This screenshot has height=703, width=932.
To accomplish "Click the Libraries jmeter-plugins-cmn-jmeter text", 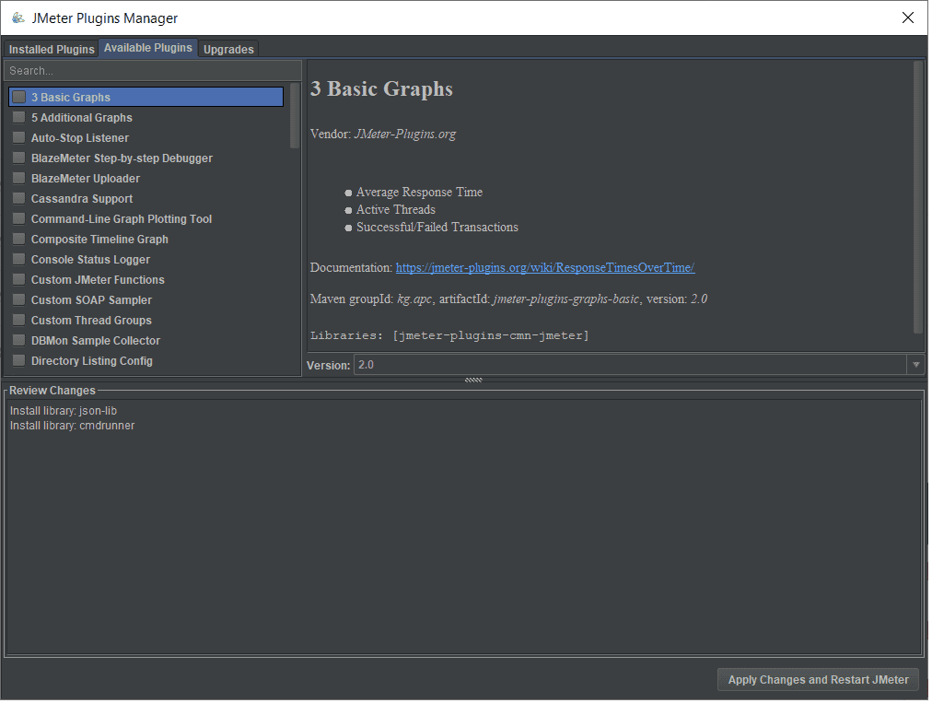I will point(451,335).
